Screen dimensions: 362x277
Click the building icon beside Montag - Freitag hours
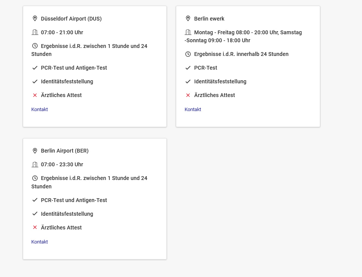188,32
